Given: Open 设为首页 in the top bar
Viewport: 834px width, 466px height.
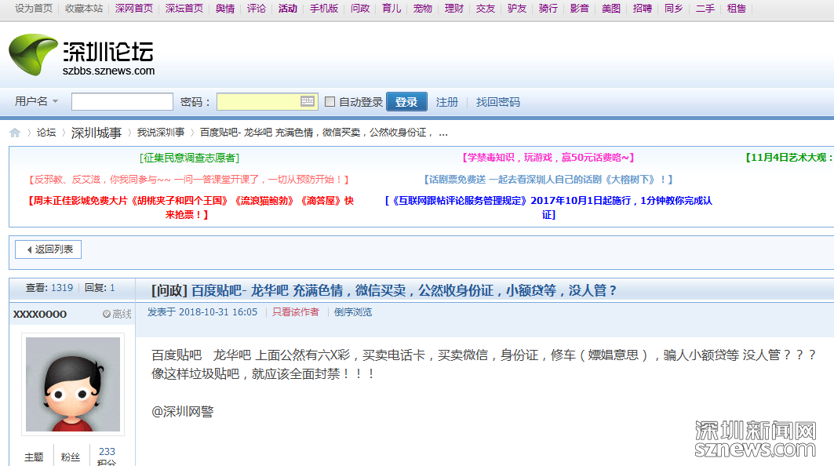Looking at the screenshot, I should pyautogui.click(x=34, y=8).
